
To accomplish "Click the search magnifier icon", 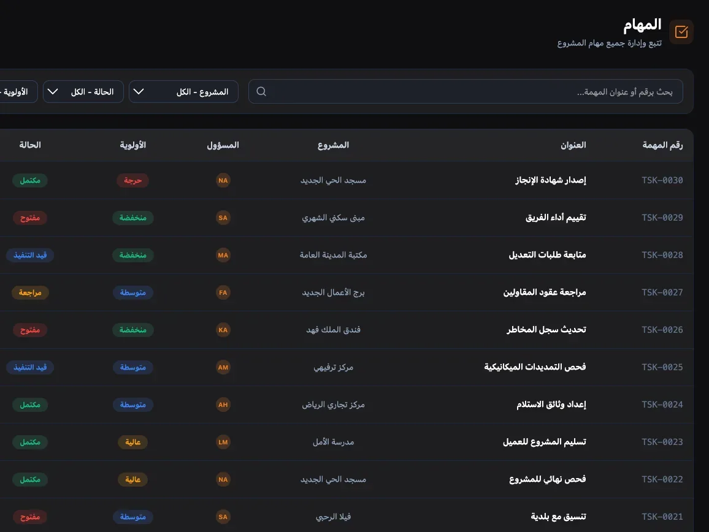I will click(x=261, y=91).
